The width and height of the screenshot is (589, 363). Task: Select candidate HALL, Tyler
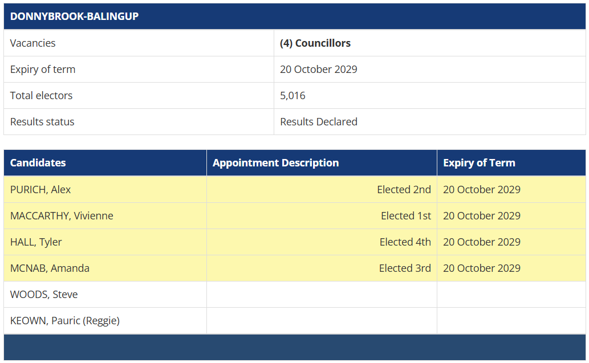(36, 242)
